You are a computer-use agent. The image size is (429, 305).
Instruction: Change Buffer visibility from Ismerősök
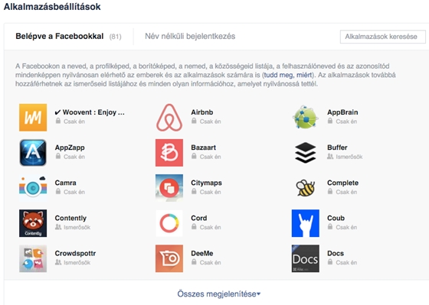[345, 157]
